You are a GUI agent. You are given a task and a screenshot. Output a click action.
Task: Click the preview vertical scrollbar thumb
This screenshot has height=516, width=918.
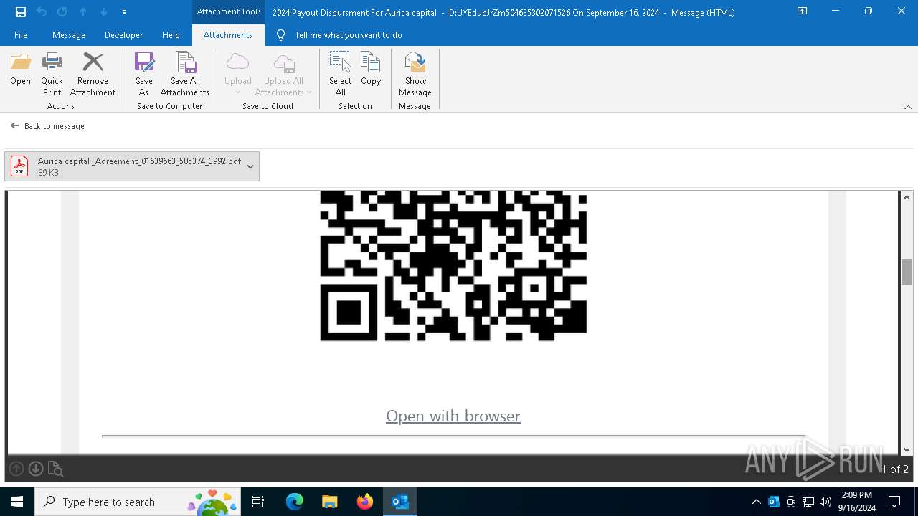pos(907,272)
